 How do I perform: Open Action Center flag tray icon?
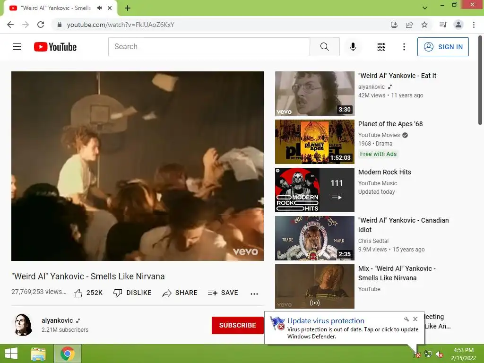point(417,354)
